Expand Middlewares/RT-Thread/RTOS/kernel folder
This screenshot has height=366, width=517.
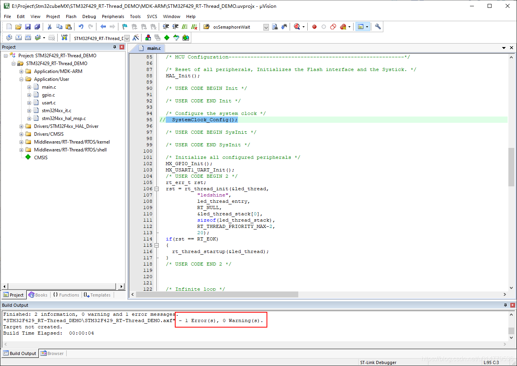(x=21, y=142)
